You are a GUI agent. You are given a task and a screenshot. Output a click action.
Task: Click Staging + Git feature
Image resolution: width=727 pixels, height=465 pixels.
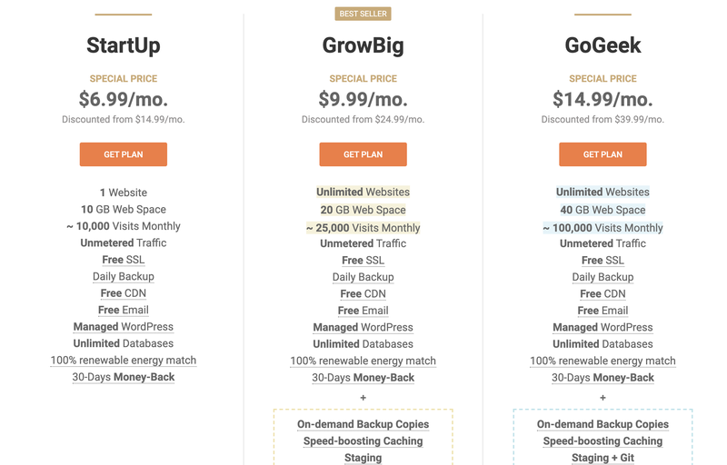click(603, 458)
